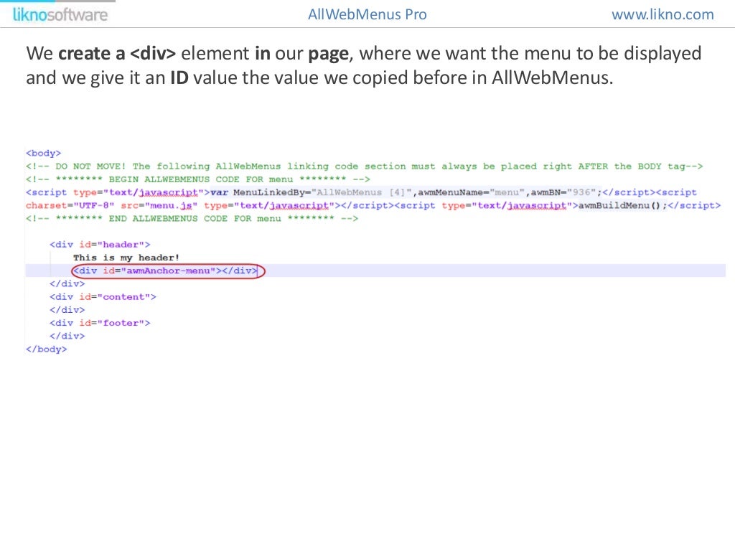The width and height of the screenshot is (735, 551).
Task: Click the 'ID value' sentence line
Action: (319, 77)
